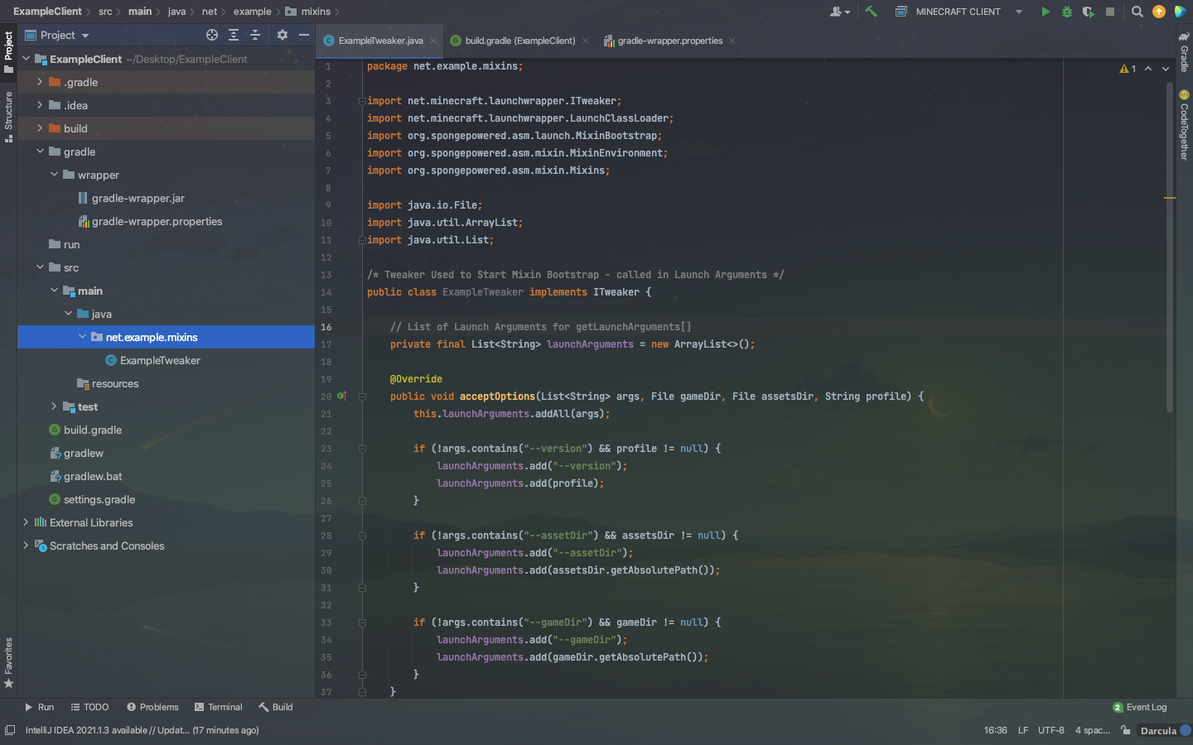Hide the Project tool window
Viewport: 1193px width, 745px height.
pos(304,35)
